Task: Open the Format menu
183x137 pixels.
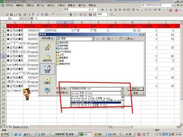Action: tap(51, 5)
